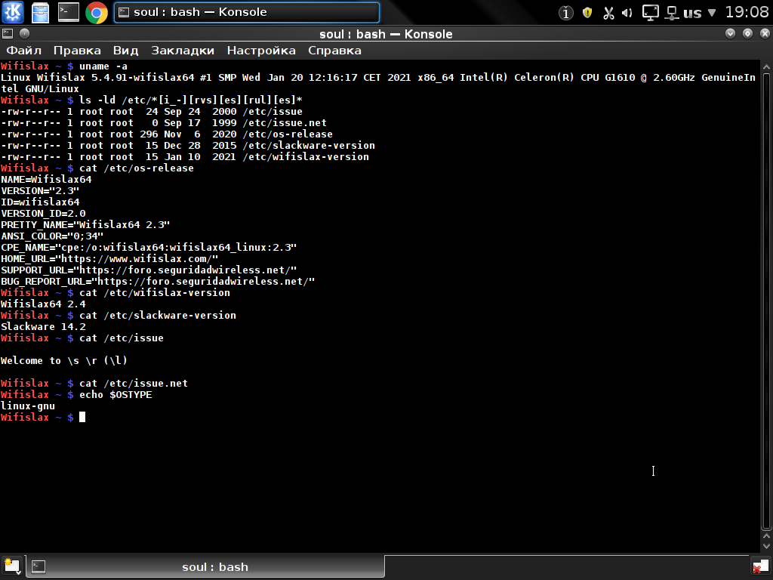773x580 pixels.
Task: Open the Правка menu
Action: point(77,51)
